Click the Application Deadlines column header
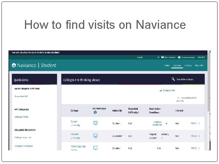Screen dimensions: 219x164 point(155,111)
